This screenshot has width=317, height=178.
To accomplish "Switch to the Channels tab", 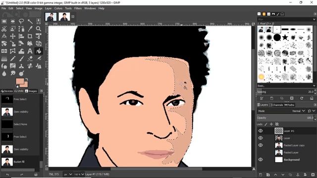I will pyautogui.click(x=276, y=105).
